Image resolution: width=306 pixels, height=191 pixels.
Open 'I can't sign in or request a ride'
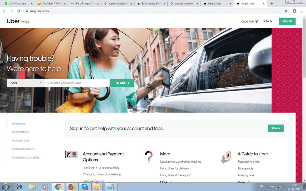click(x=101, y=167)
